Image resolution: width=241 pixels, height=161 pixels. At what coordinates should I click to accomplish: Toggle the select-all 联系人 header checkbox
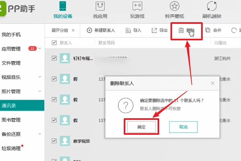pos(54,43)
